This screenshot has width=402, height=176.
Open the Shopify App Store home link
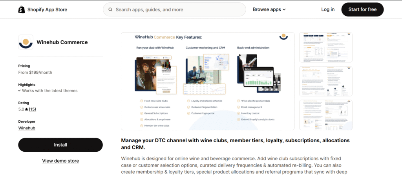click(x=42, y=9)
